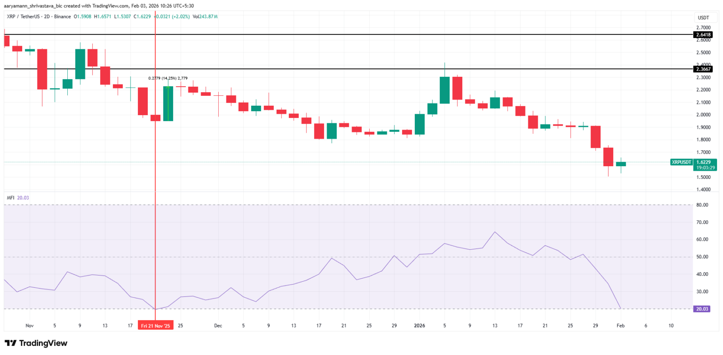This screenshot has height=355, width=723.
Task: Click the Binance exchange label
Action: click(62, 17)
